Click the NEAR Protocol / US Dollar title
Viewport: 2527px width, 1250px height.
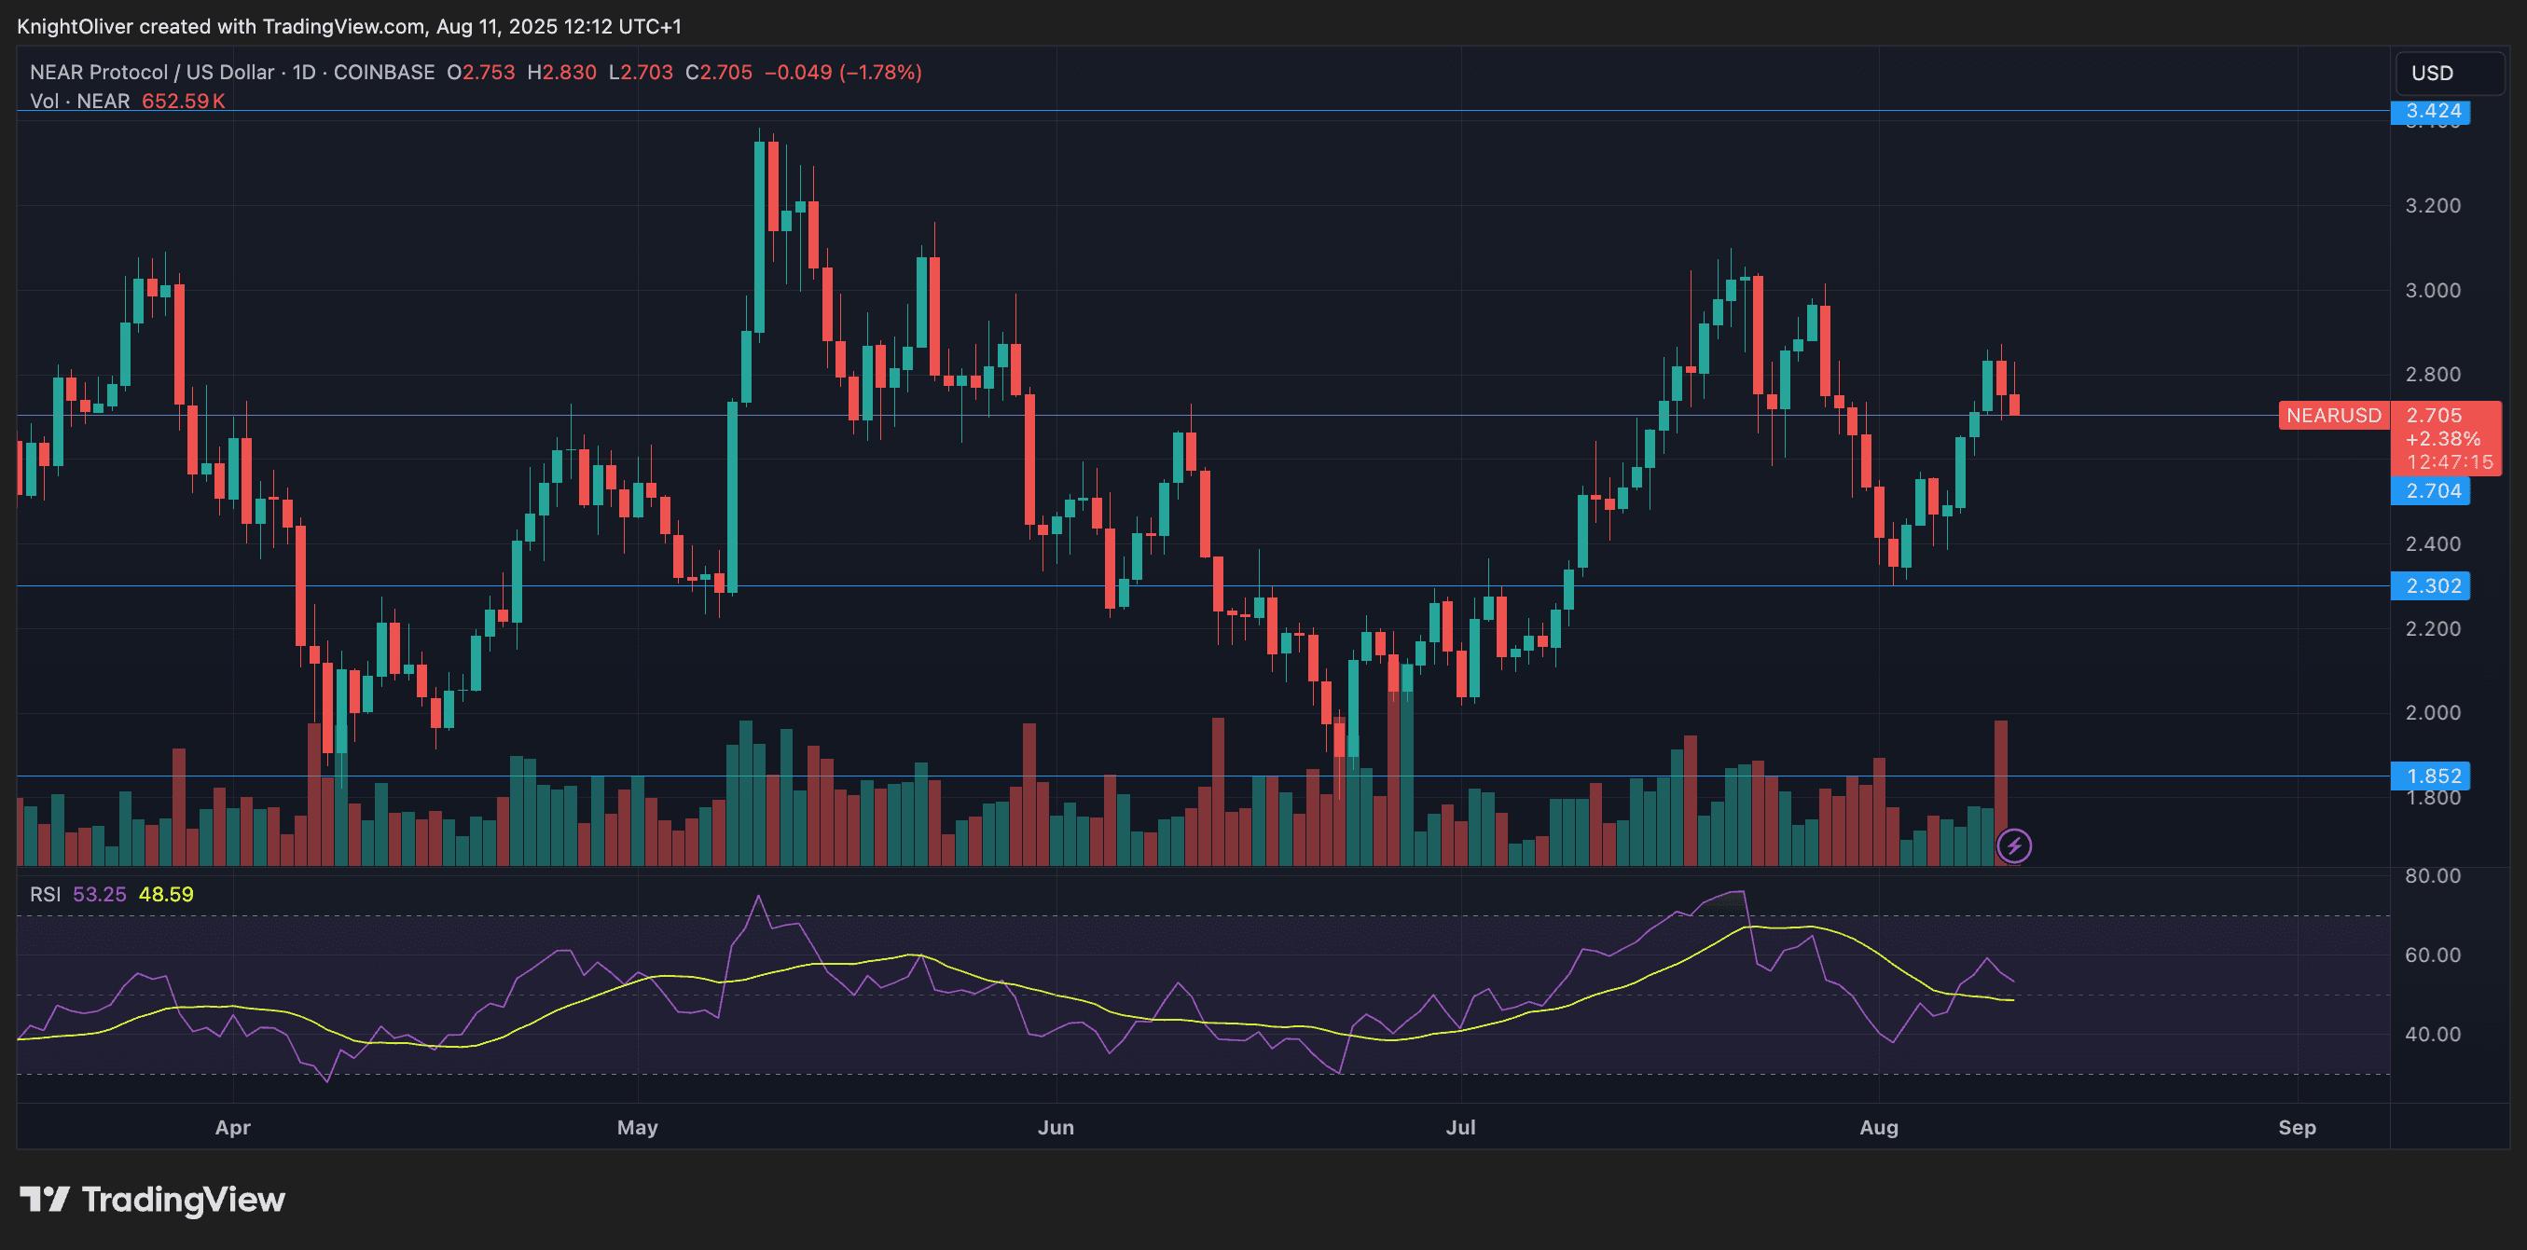[x=152, y=73]
